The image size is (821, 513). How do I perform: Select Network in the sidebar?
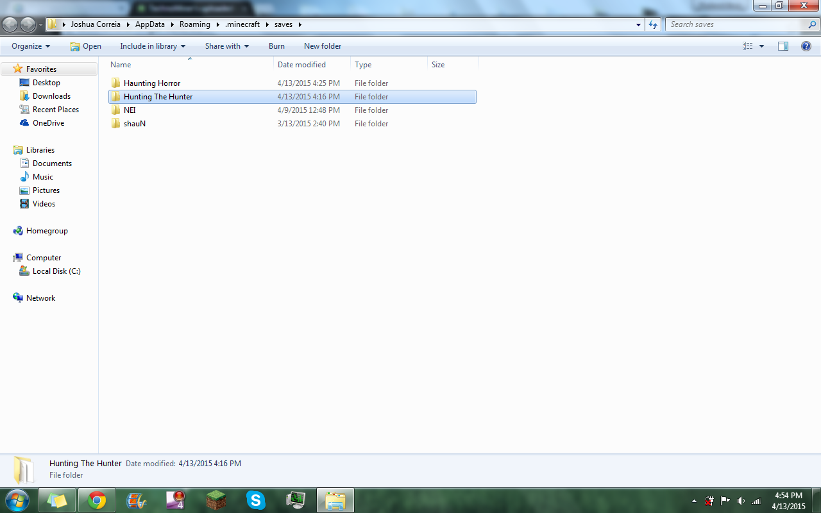(x=40, y=298)
